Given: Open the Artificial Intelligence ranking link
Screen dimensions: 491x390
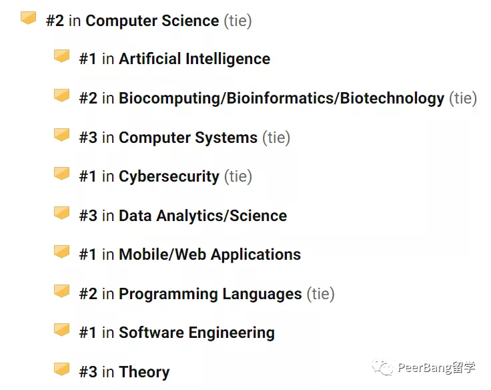Looking at the screenshot, I should point(194,59).
